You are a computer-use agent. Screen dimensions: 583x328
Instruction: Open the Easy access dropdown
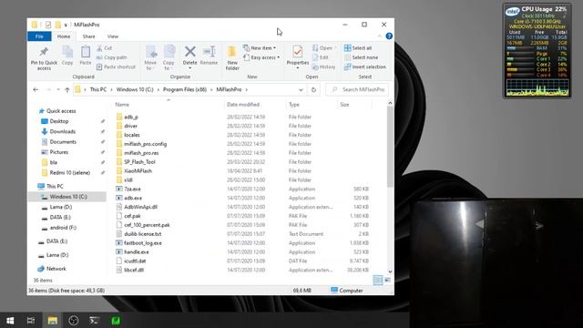click(x=261, y=57)
